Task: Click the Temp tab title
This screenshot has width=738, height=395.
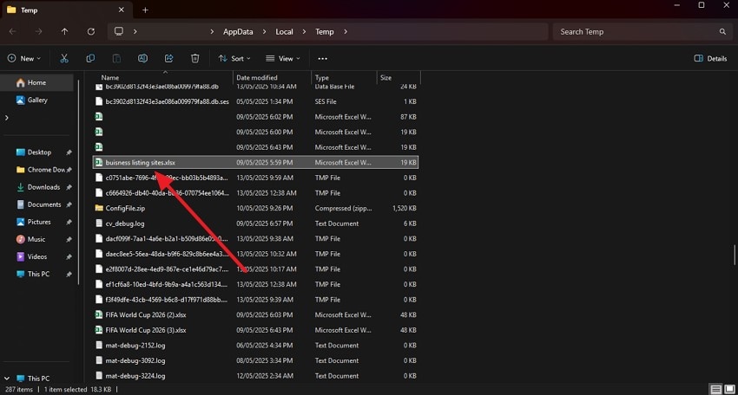Action: click(x=30, y=10)
